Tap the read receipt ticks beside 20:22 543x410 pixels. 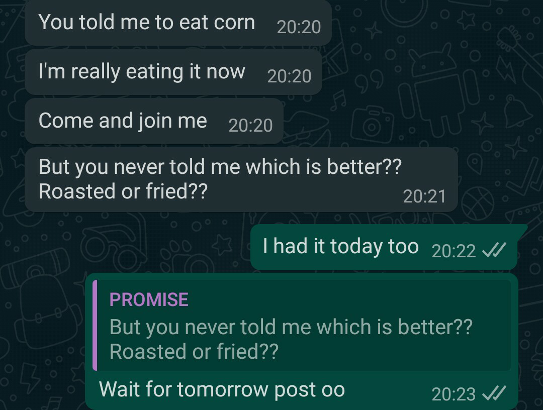tap(493, 250)
